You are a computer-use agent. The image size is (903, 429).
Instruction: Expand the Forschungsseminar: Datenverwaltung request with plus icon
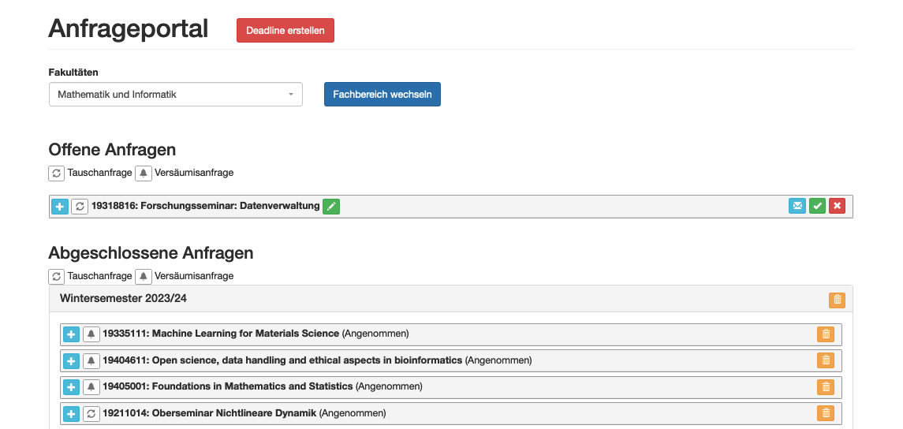tap(60, 206)
